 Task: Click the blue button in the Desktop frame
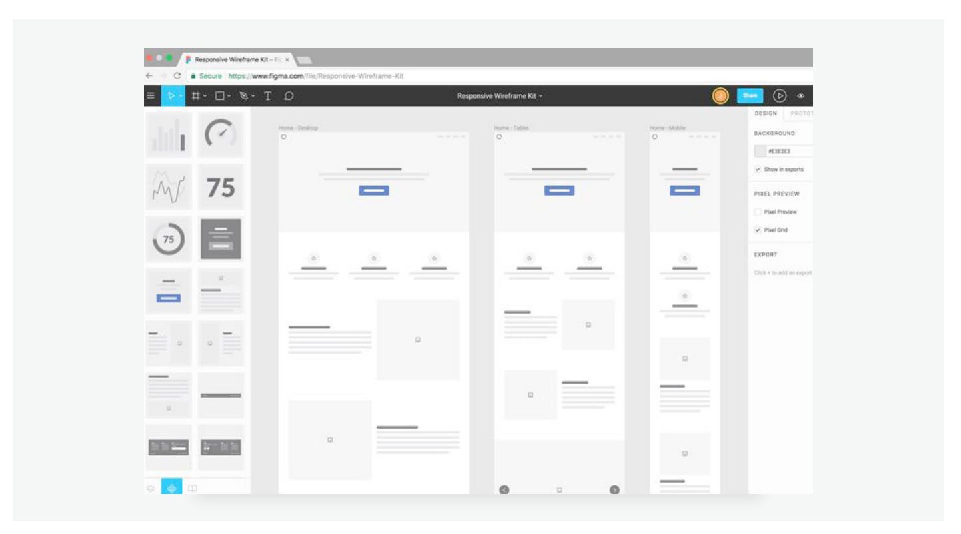374,190
